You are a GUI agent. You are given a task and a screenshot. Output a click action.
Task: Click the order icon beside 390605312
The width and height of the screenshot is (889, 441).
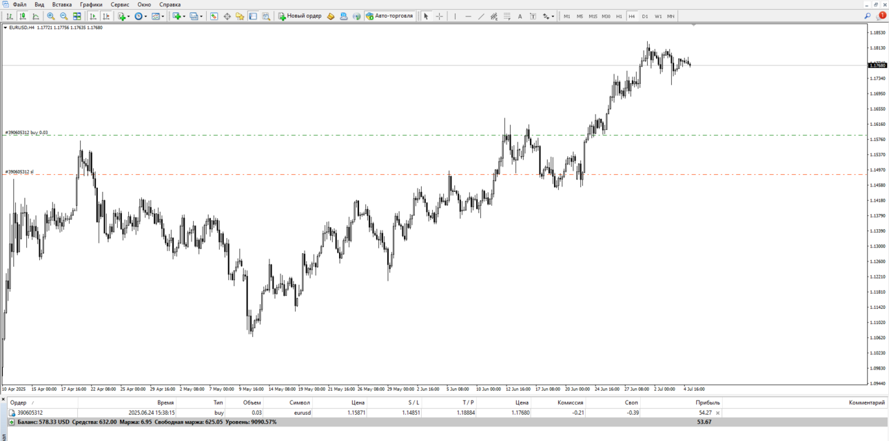coord(12,413)
